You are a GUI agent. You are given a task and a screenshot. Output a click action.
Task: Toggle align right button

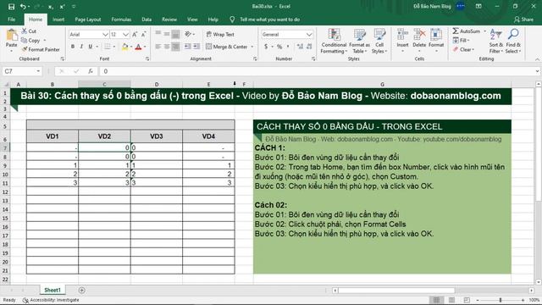point(175,47)
